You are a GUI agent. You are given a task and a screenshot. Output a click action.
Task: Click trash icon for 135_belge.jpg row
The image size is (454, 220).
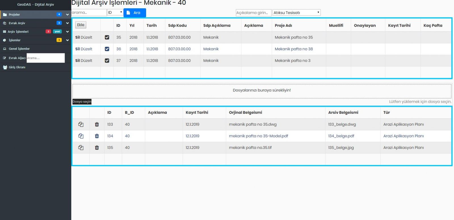(97, 148)
